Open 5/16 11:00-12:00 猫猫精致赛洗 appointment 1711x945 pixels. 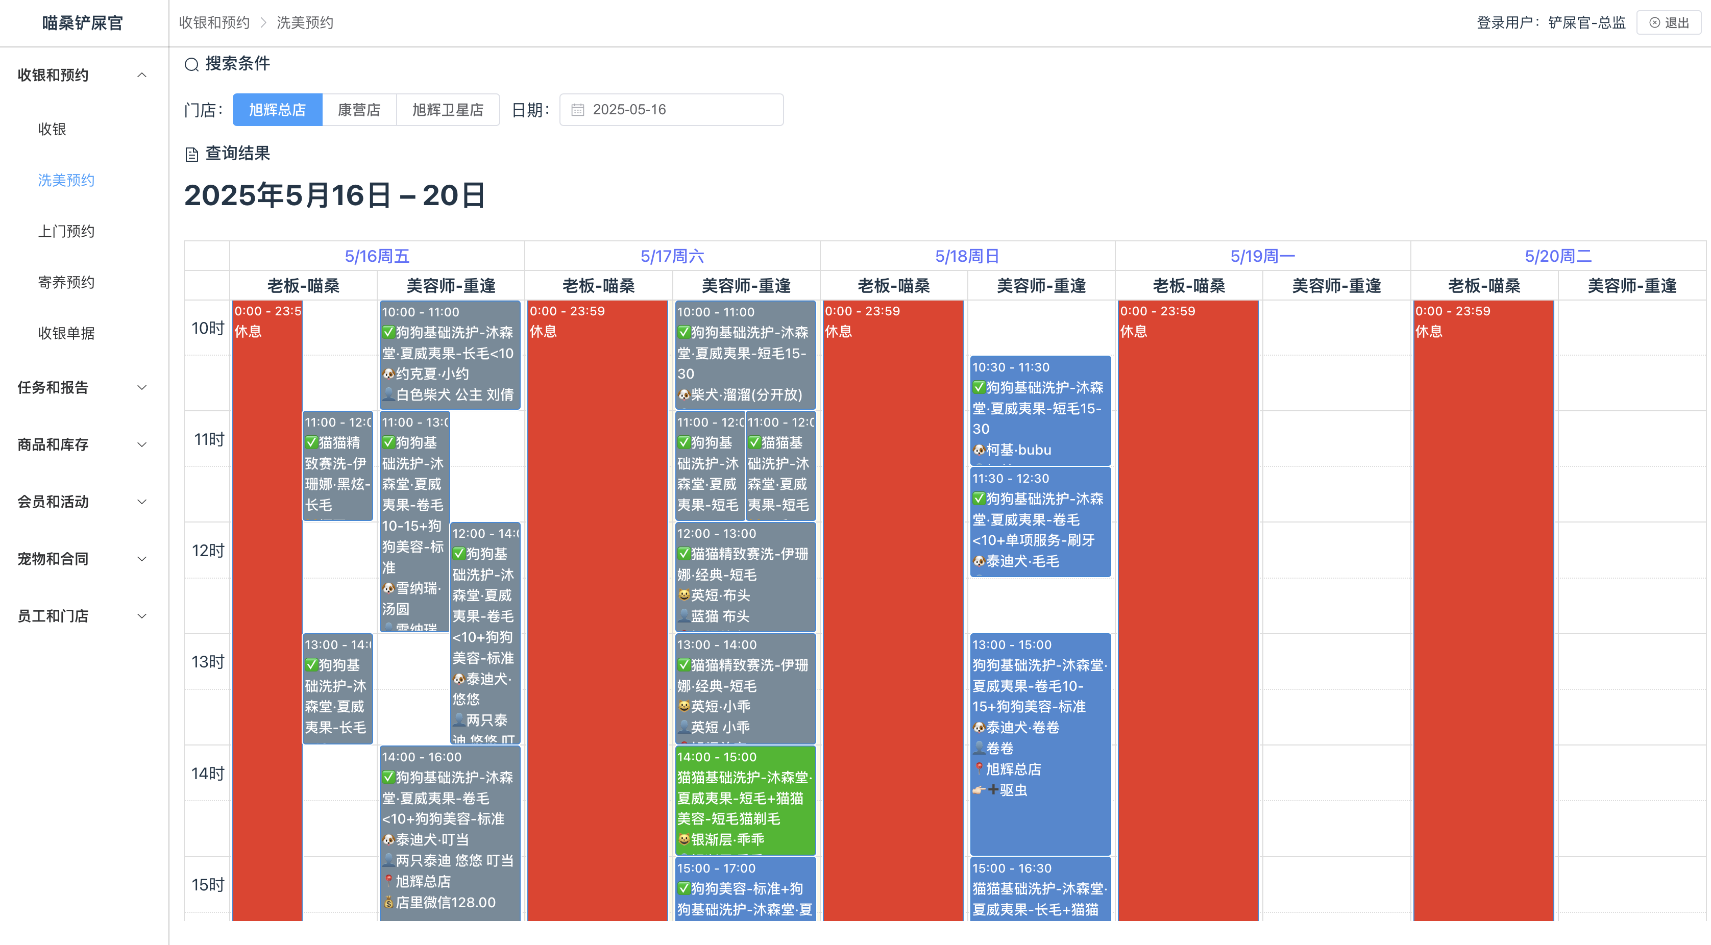pyautogui.click(x=337, y=466)
